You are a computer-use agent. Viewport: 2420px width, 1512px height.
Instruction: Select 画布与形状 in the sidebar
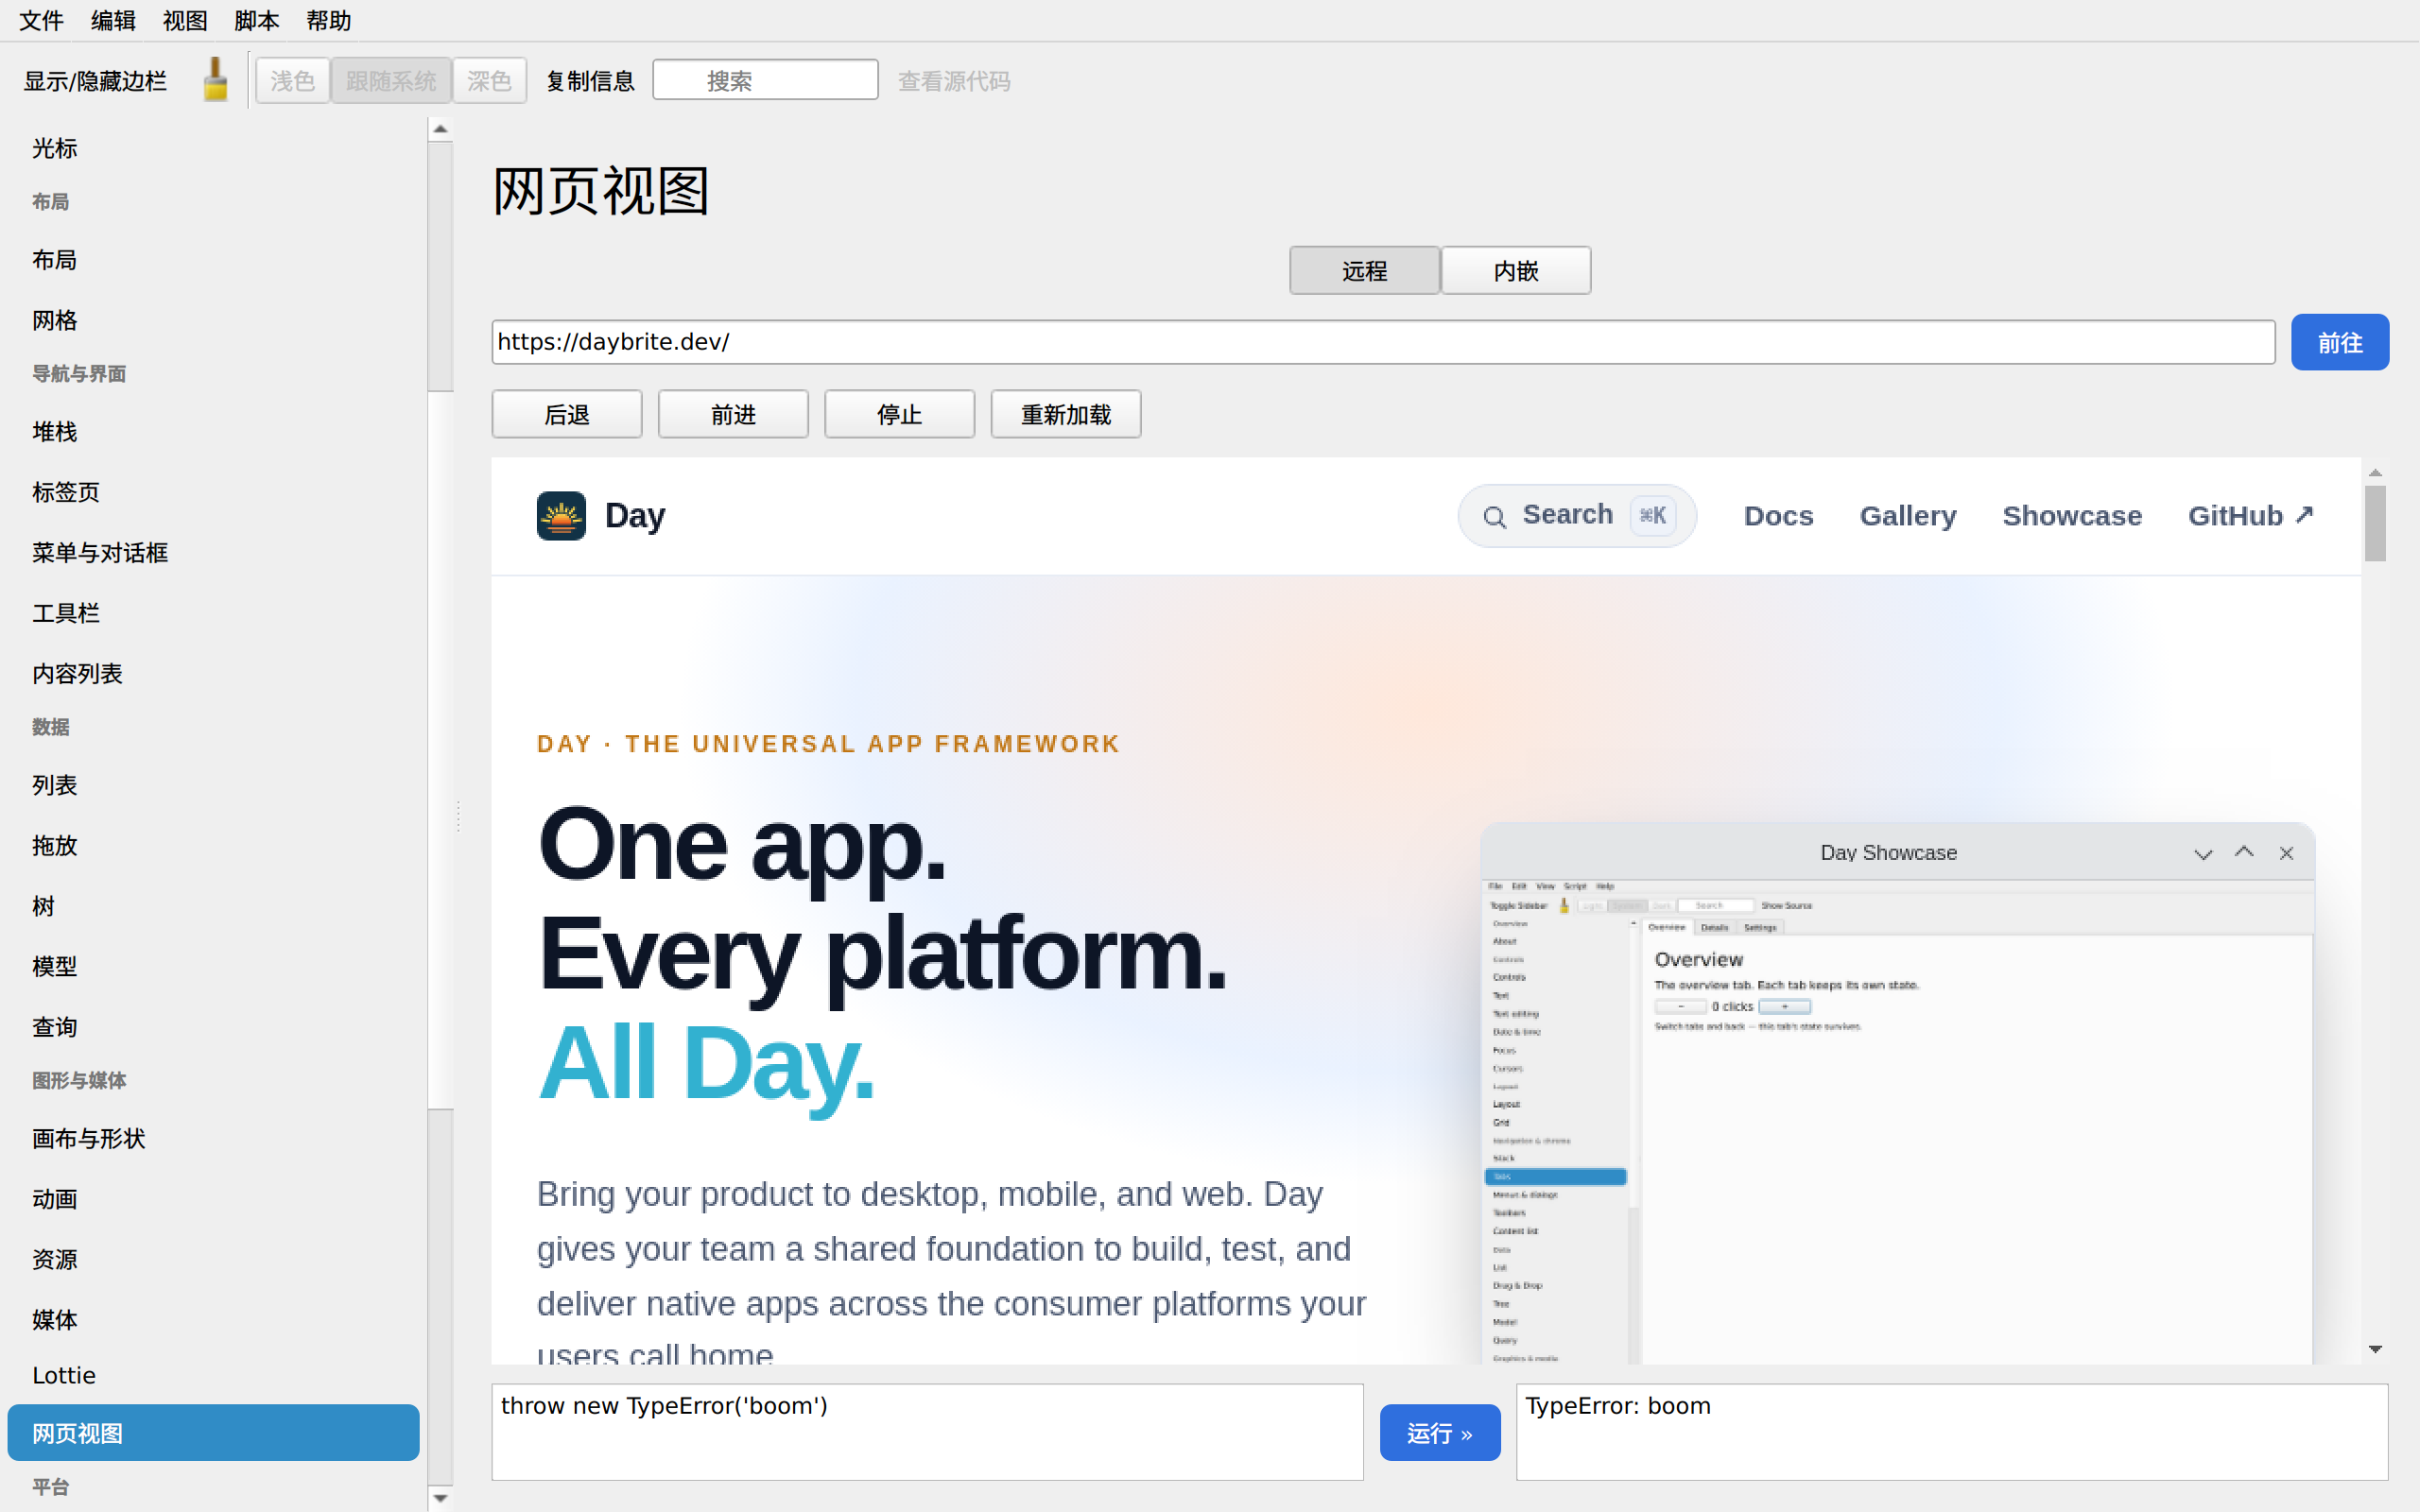(213, 1139)
